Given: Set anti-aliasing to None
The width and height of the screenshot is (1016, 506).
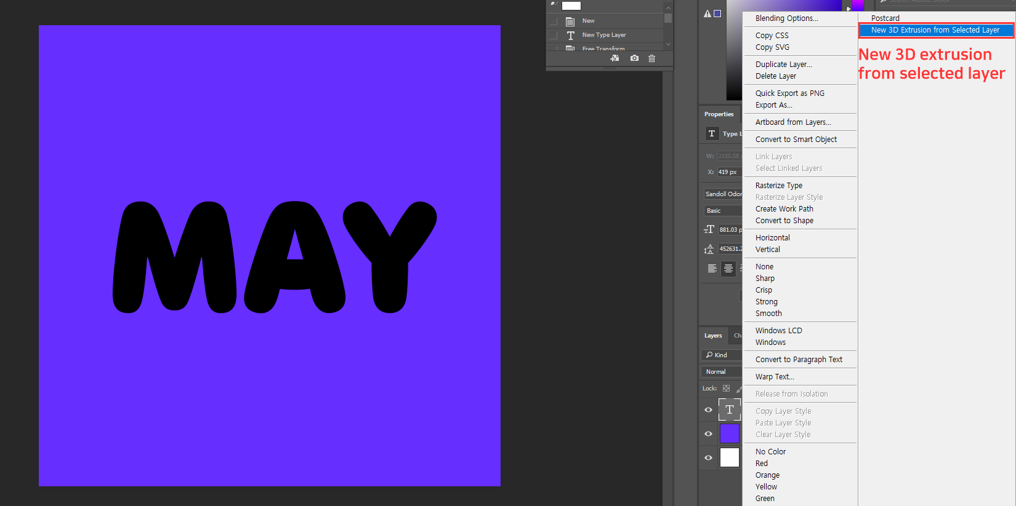Looking at the screenshot, I should [765, 267].
